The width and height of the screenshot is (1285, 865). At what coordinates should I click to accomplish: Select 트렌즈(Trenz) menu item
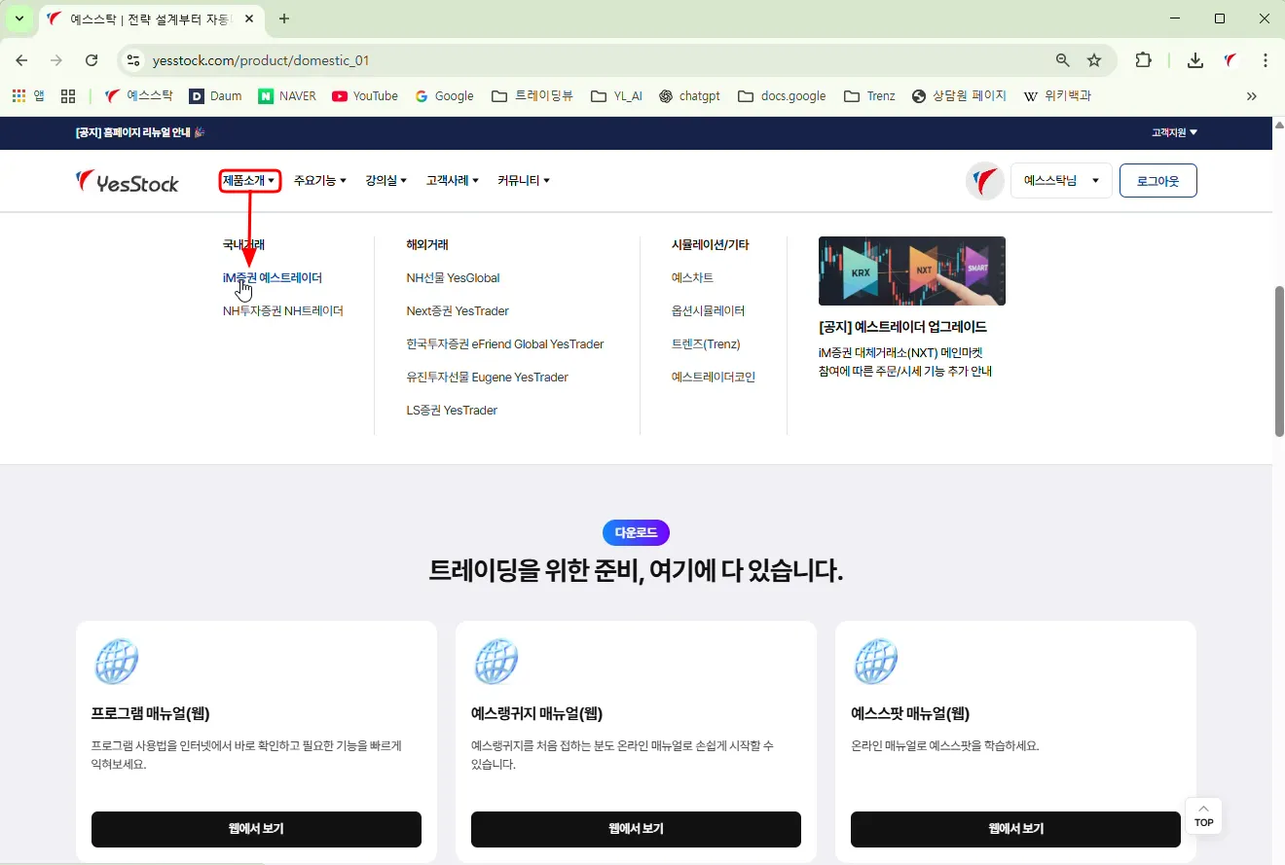coord(706,344)
